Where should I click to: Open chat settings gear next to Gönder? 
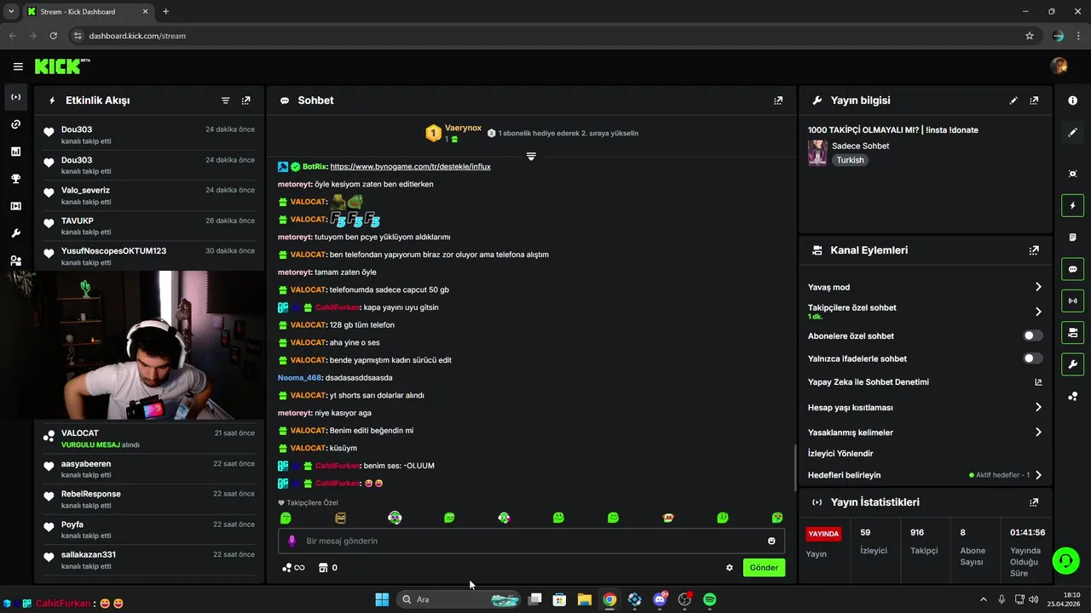click(x=730, y=568)
